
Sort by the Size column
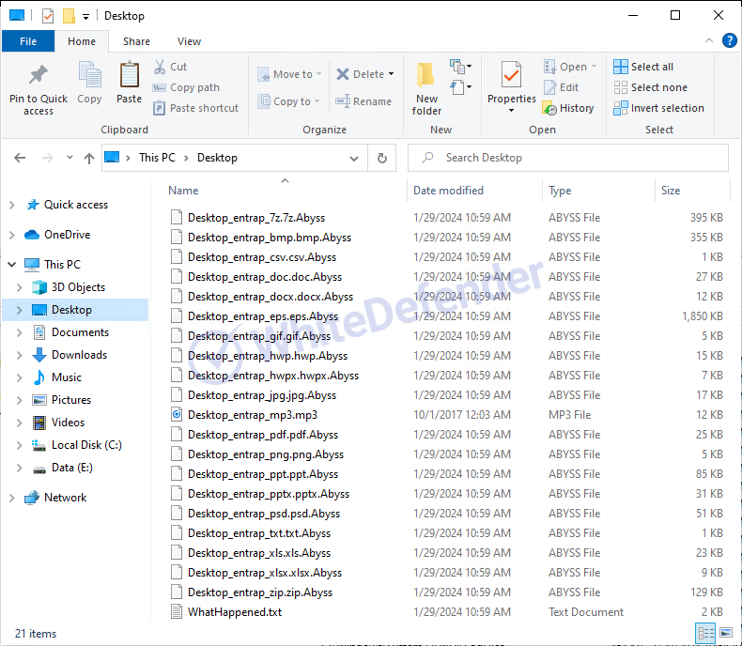click(670, 190)
